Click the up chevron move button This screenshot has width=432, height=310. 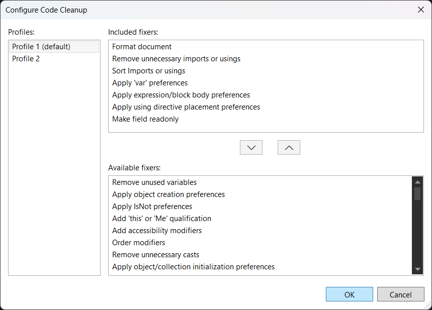click(x=289, y=147)
